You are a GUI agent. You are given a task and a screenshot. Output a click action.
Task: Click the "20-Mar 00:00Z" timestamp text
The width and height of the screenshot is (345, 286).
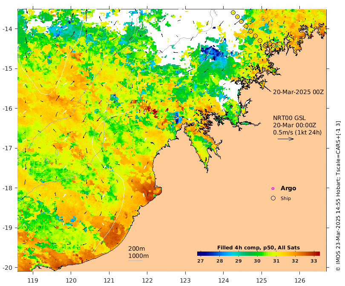point(295,125)
